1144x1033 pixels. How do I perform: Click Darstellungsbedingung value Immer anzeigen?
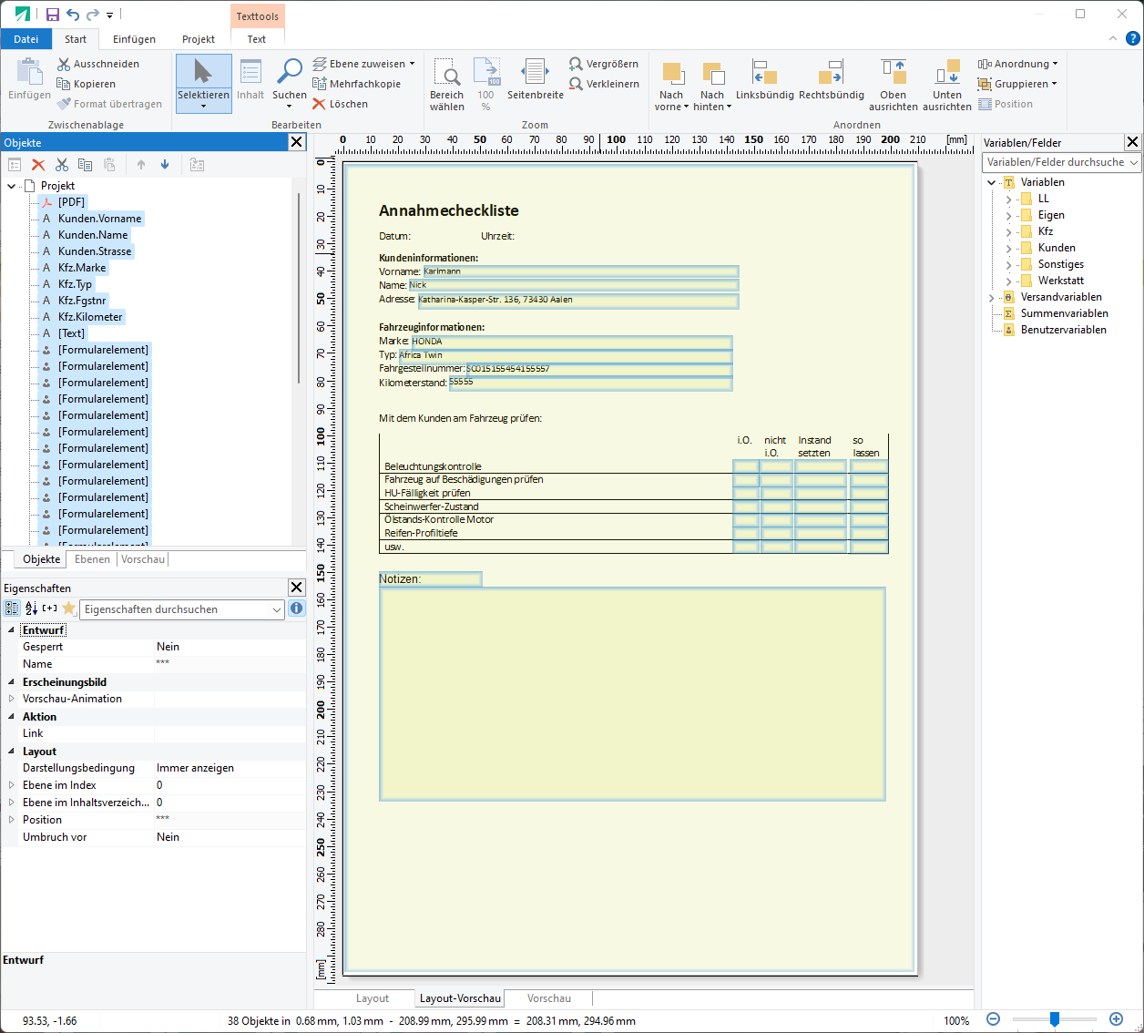(195, 768)
